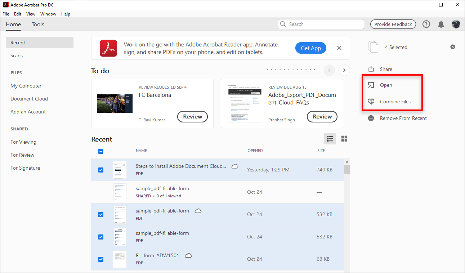Viewport: 465px width, 273px height.
Task: Select the list view icon
Action: click(330, 139)
